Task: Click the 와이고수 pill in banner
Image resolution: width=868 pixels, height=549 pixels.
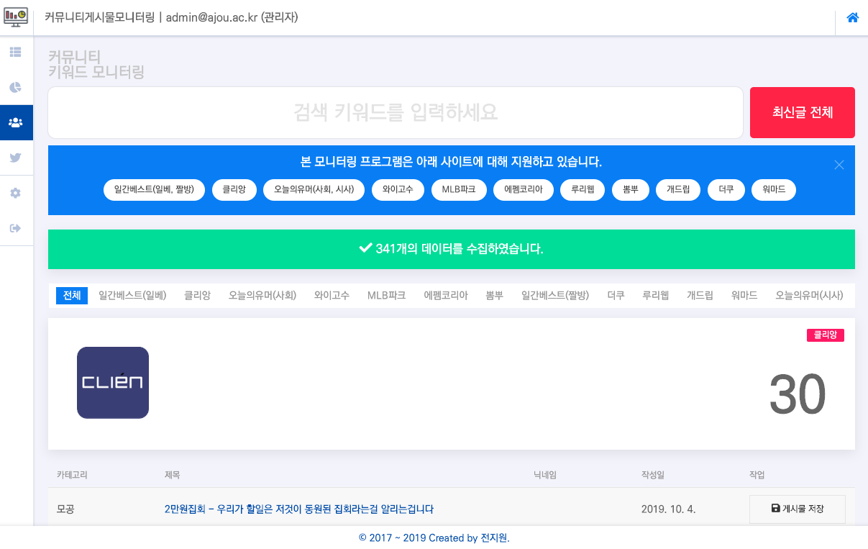Action: (x=398, y=190)
